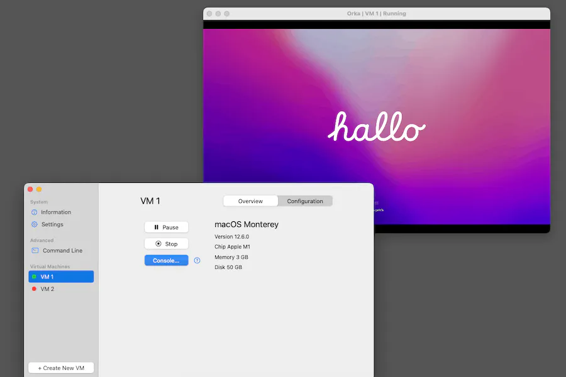
Task: Click the Memory 3 GB text
Action: pos(231,257)
